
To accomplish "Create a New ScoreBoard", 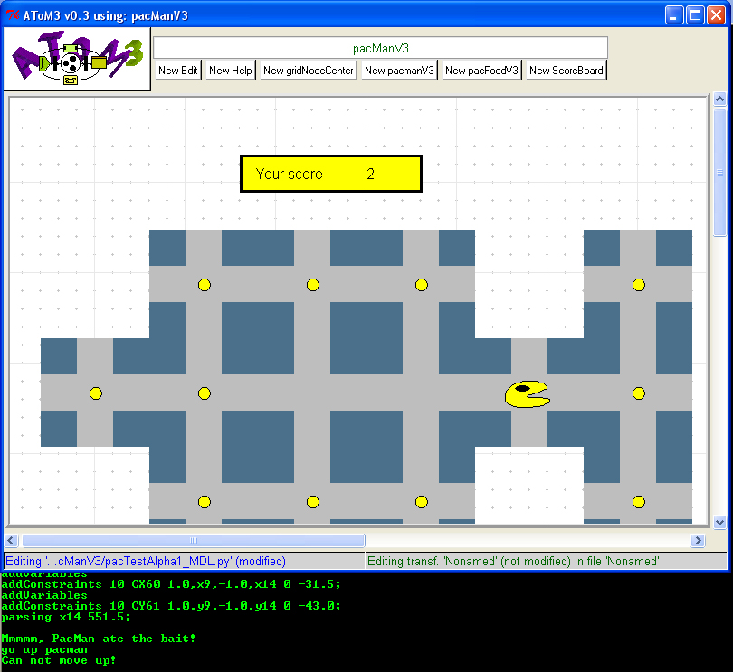I will click(x=566, y=70).
